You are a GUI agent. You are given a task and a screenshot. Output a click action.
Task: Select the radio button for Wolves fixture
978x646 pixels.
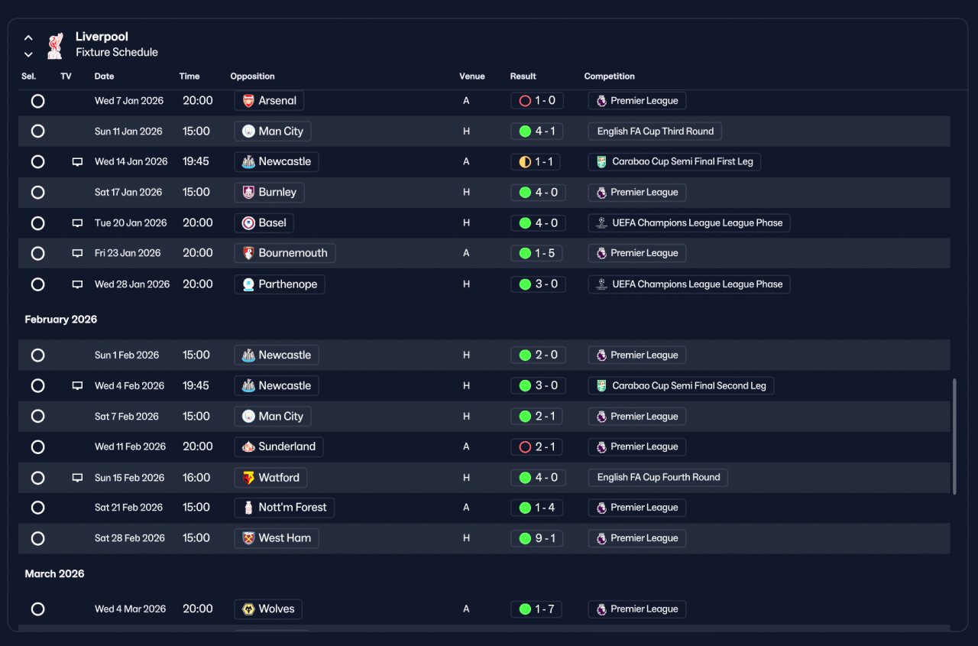coord(37,609)
